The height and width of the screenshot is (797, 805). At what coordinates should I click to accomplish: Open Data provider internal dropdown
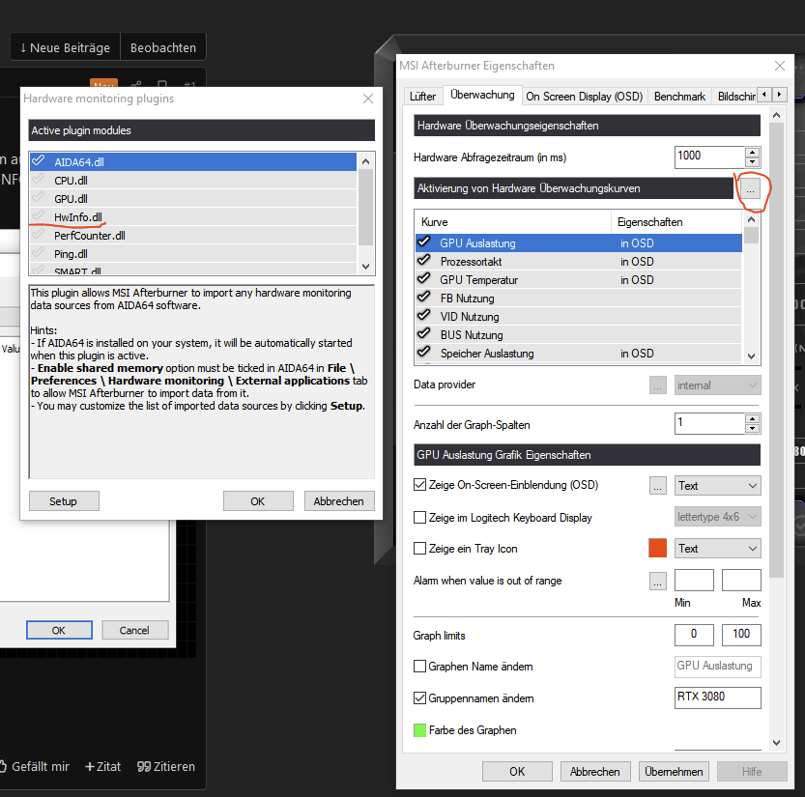tap(717, 385)
